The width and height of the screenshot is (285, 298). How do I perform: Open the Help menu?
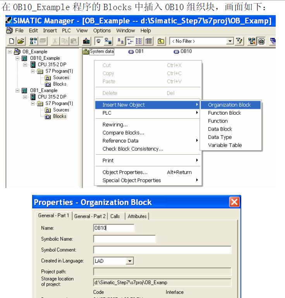[x=146, y=30]
